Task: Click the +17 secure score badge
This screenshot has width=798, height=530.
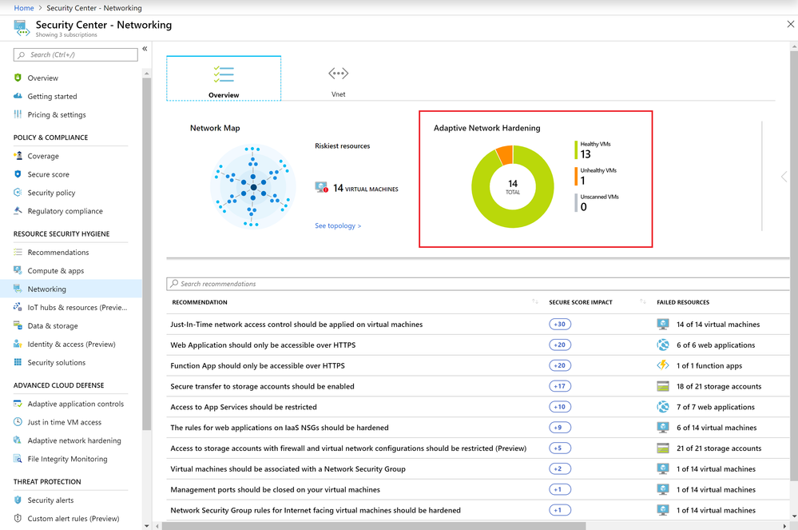Action: tap(560, 386)
